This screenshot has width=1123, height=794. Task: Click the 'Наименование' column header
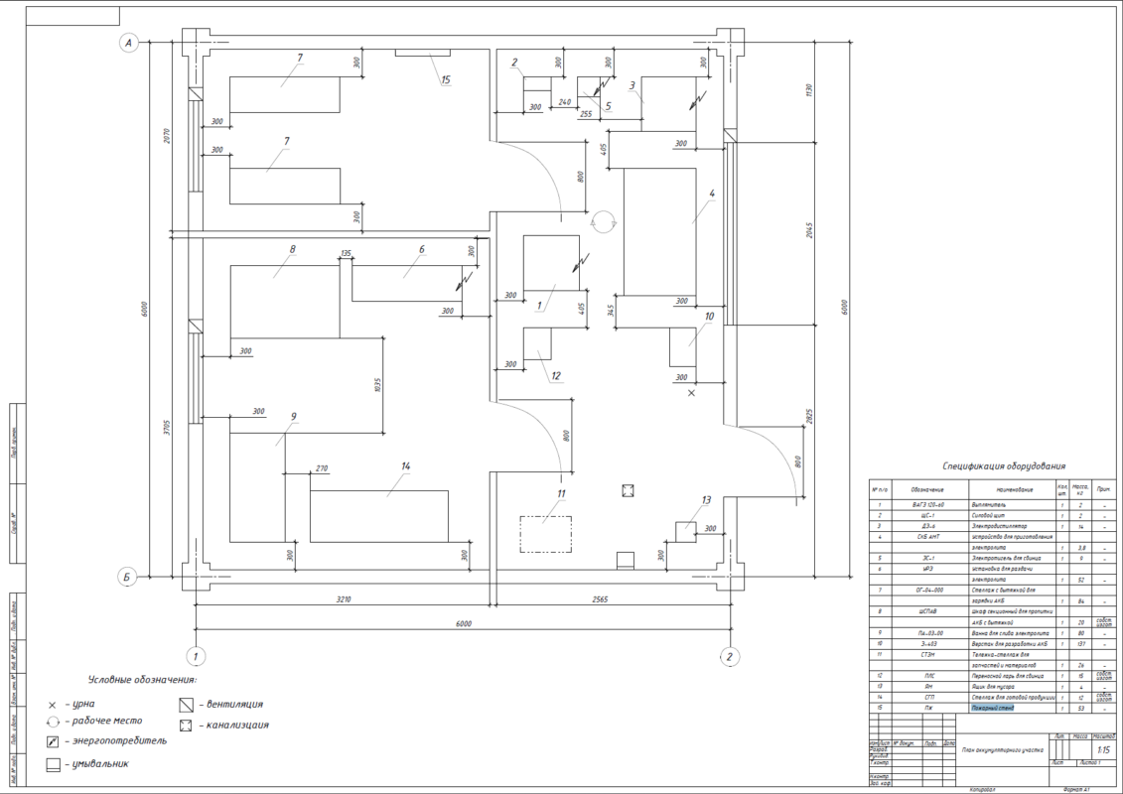(x=1014, y=489)
